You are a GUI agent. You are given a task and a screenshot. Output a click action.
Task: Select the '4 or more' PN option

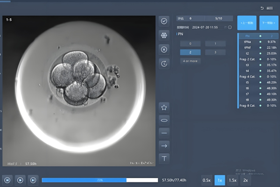coord(190,61)
